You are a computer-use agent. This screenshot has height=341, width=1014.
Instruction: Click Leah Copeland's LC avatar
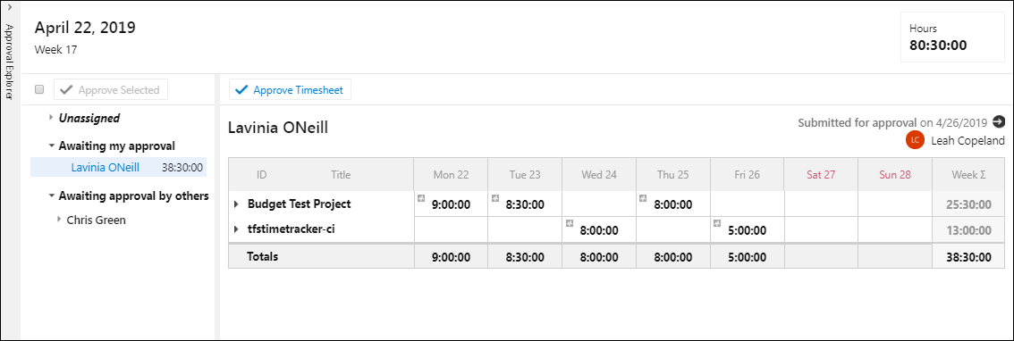[915, 140]
